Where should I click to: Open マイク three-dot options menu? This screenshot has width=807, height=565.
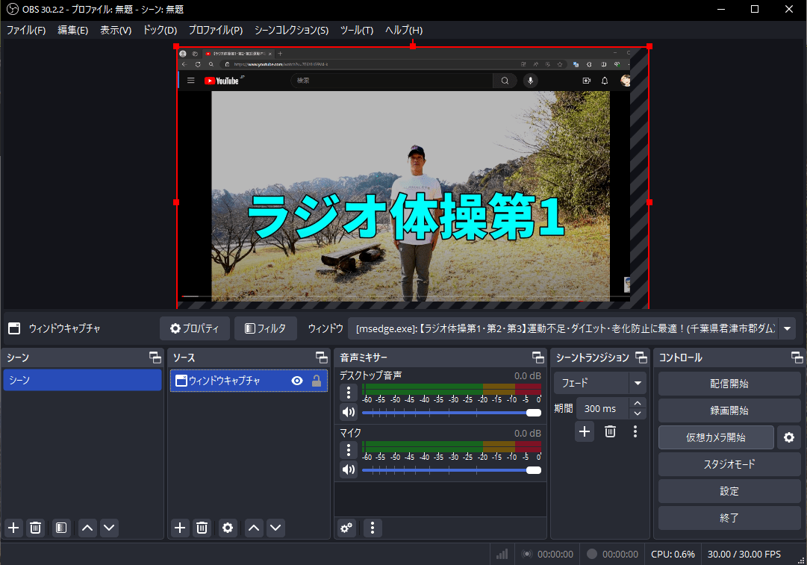click(349, 450)
